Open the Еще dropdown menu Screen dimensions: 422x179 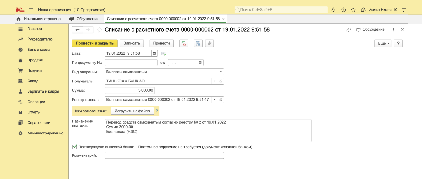tap(383, 43)
